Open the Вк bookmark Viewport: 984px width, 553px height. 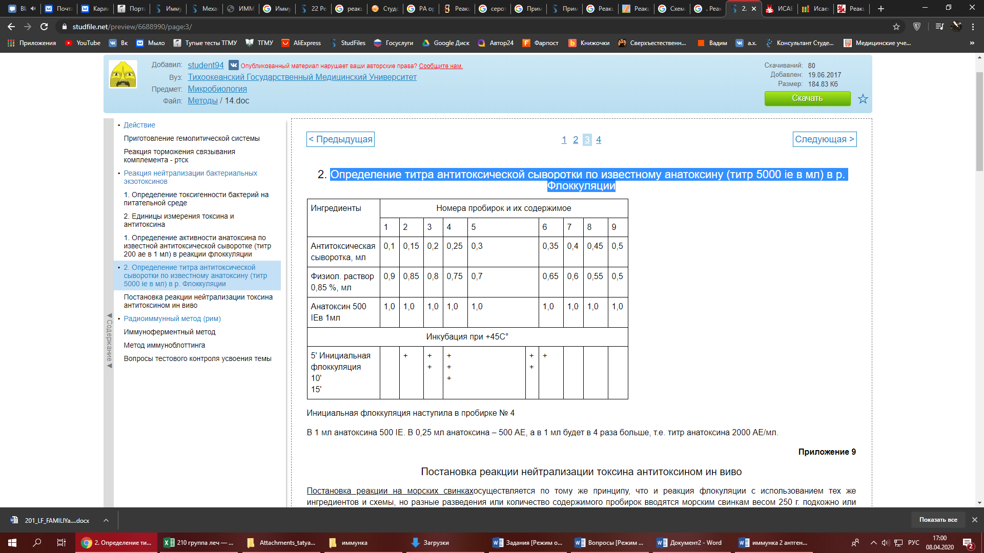pyautogui.click(x=118, y=43)
